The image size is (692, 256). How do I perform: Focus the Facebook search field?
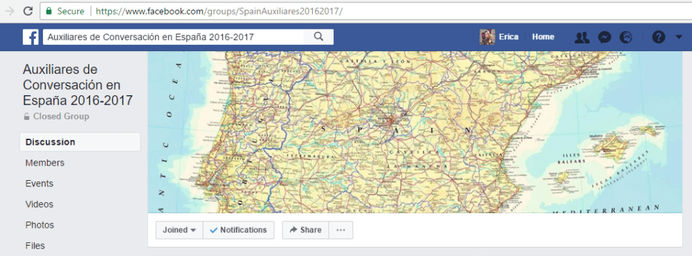(174, 37)
